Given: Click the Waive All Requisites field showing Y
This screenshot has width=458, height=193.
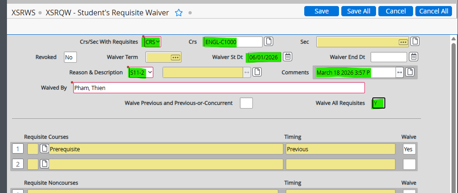Looking at the screenshot, I should pos(378,103).
